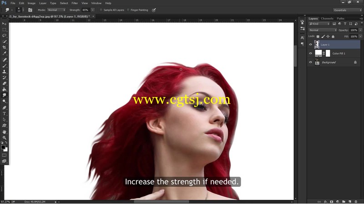The height and width of the screenshot is (204, 364).
Task: Switch to the Channels tab
Action: (327, 19)
